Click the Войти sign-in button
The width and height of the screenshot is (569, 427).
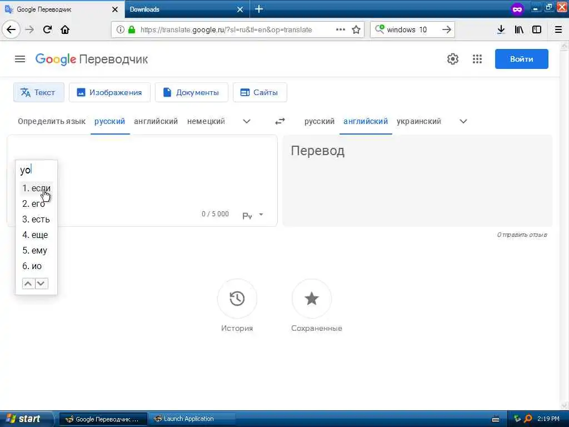[x=521, y=59]
